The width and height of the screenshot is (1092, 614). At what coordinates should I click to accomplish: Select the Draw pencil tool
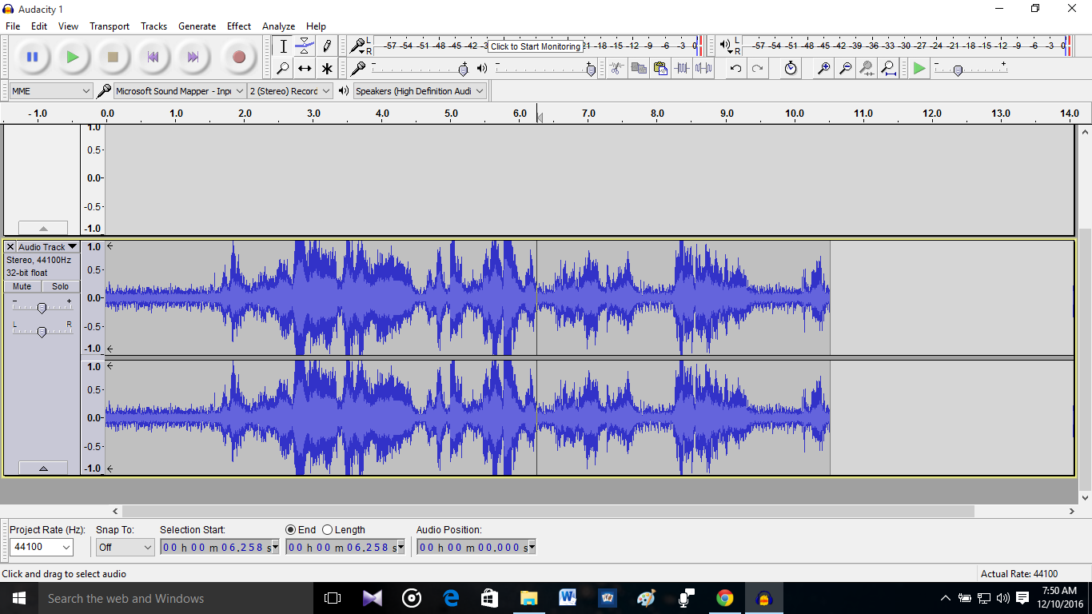point(326,46)
